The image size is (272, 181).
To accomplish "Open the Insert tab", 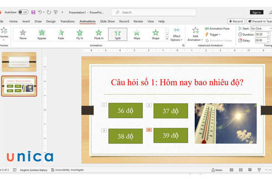I will coord(26,21).
